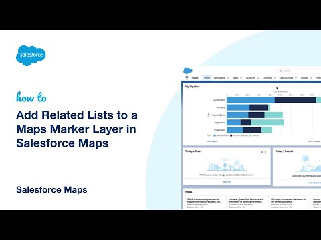The image size is (321, 240).
Task: Click View All under Today's Tasks
Action: tap(227, 182)
